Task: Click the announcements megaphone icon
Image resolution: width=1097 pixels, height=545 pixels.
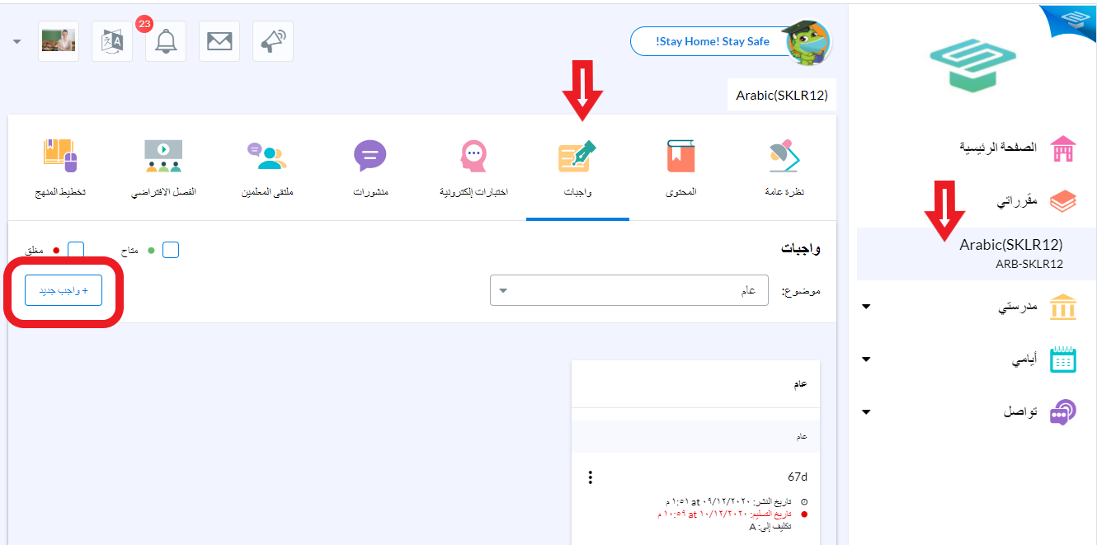Action: click(273, 41)
